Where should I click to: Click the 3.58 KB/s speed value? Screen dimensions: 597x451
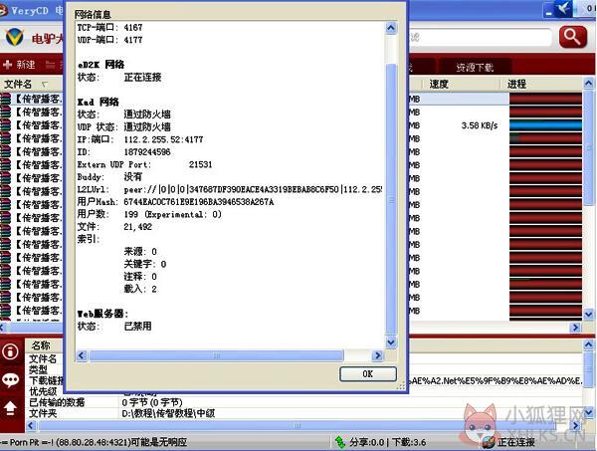click(480, 125)
